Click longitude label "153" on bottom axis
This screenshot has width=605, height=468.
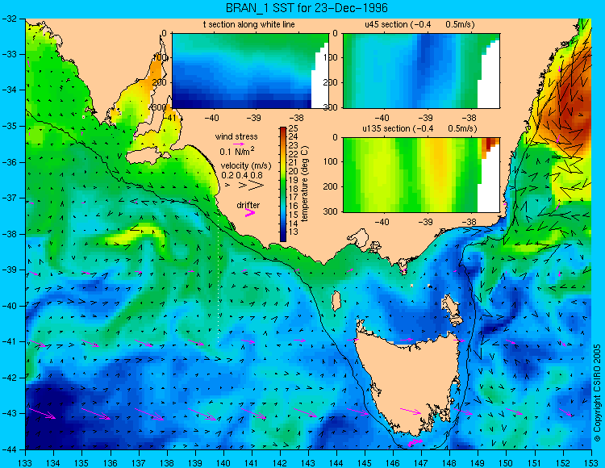click(x=591, y=463)
